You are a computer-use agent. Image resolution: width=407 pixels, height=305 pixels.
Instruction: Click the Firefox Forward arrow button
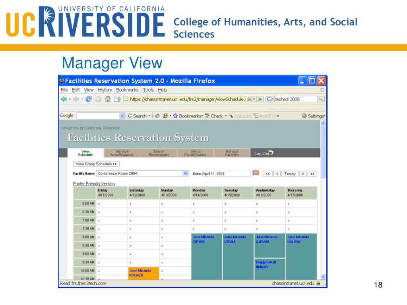pyautogui.click(x=76, y=99)
